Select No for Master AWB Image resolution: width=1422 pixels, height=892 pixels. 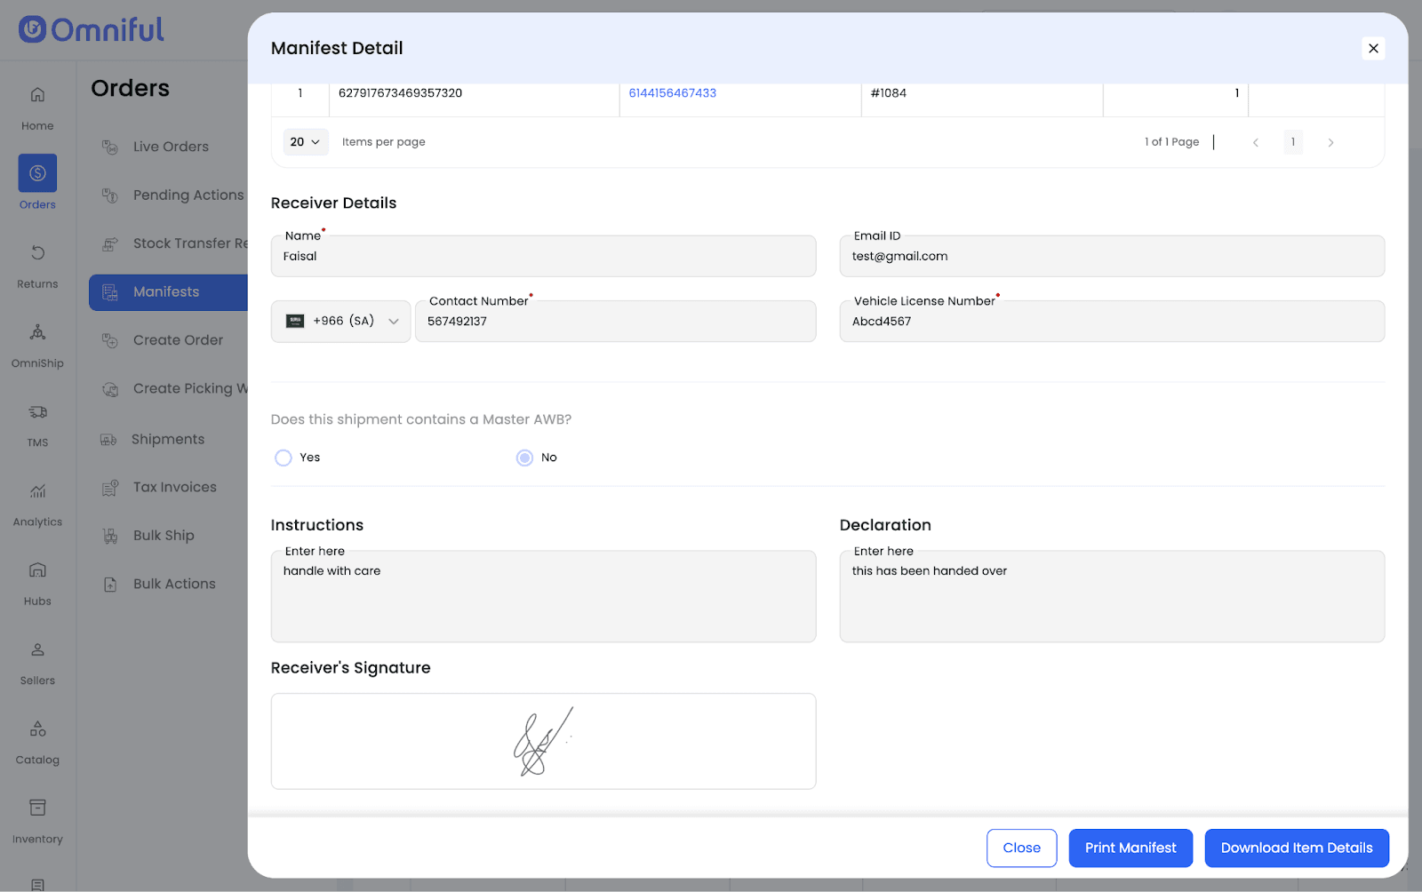525,458
